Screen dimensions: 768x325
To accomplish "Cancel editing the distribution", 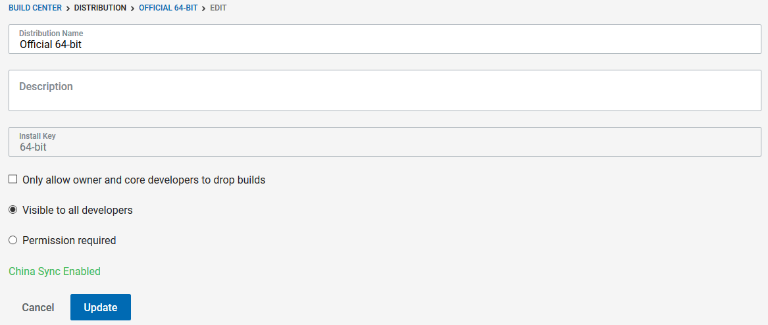I will tap(38, 307).
